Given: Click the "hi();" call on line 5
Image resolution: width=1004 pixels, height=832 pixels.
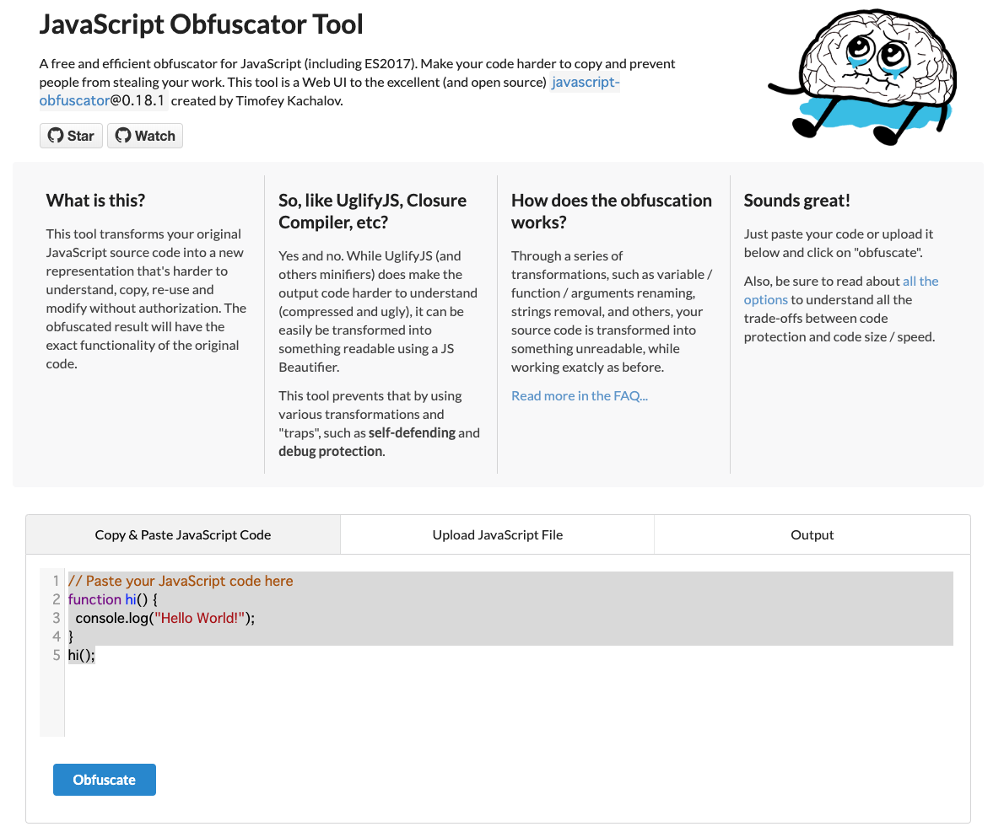Looking at the screenshot, I should point(81,655).
